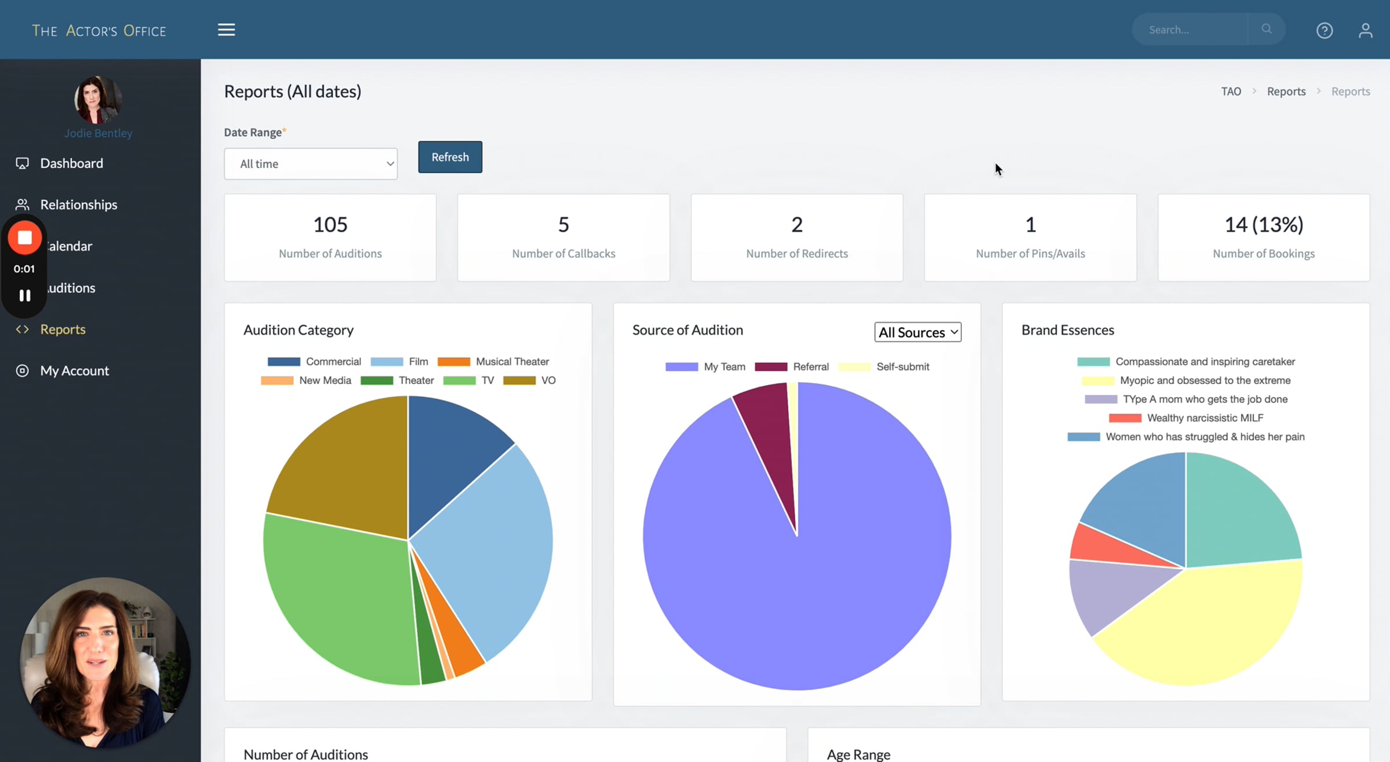The height and width of the screenshot is (762, 1390).
Task: Go to Reports in sidebar
Action: (x=63, y=329)
